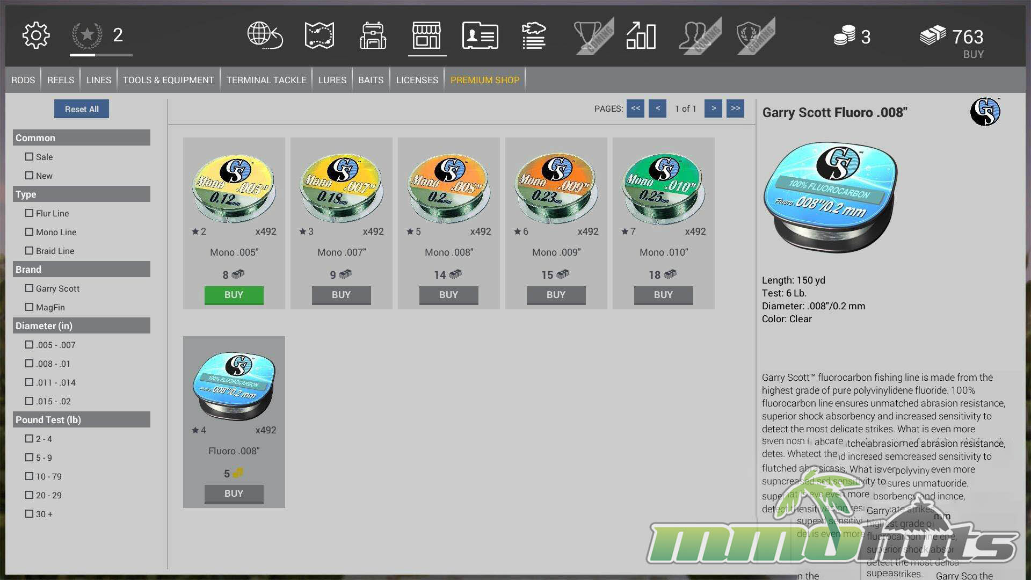This screenshot has width=1031, height=580.
Task: Collapse the Brand filter section
Action: coord(81,269)
